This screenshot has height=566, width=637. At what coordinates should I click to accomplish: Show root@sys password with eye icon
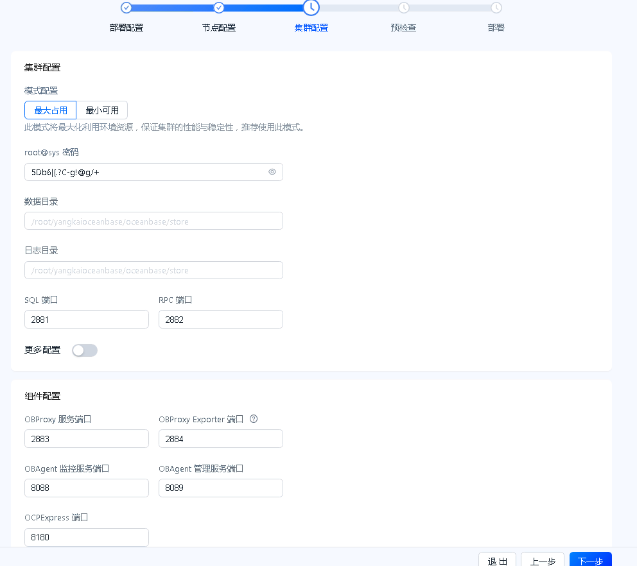[272, 172]
